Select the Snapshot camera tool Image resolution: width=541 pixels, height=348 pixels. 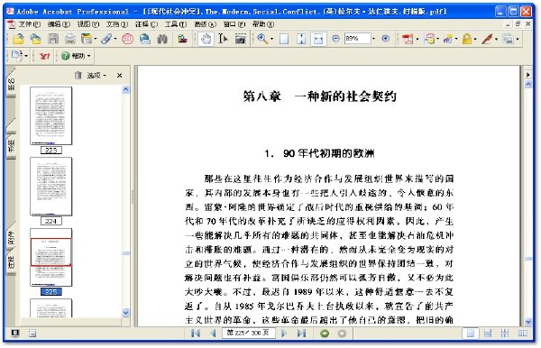[241, 39]
